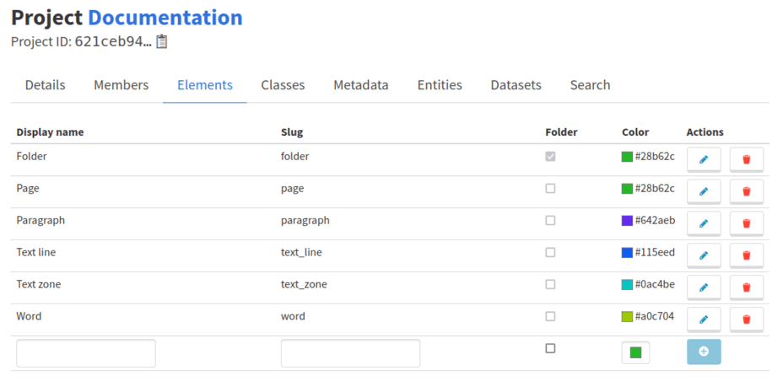The height and width of the screenshot is (381, 783).
Task: Toggle Folder checkbox in Word row
Action: tap(550, 316)
